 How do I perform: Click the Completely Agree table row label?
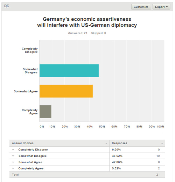click(x=31, y=168)
